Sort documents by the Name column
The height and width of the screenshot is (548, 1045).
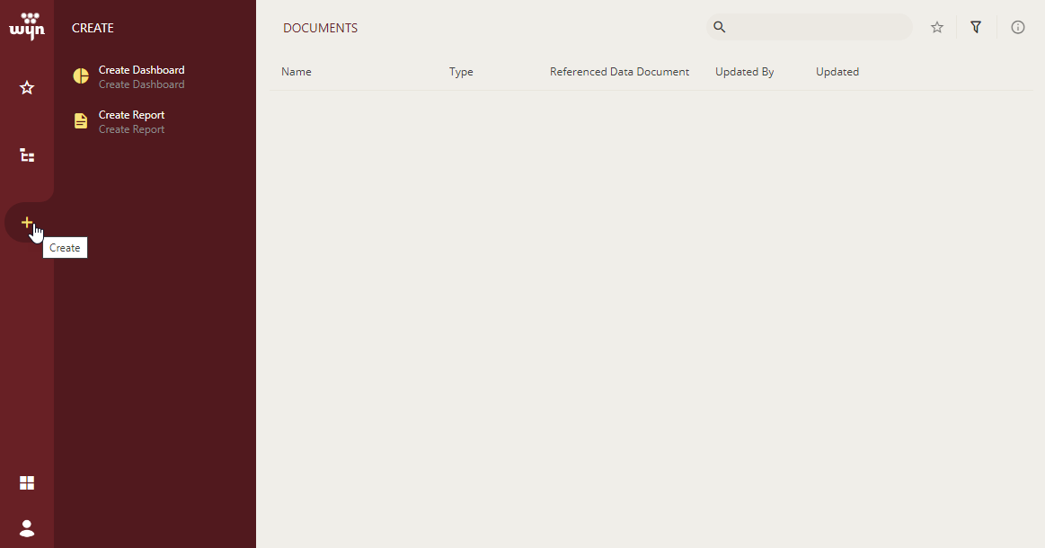[297, 71]
